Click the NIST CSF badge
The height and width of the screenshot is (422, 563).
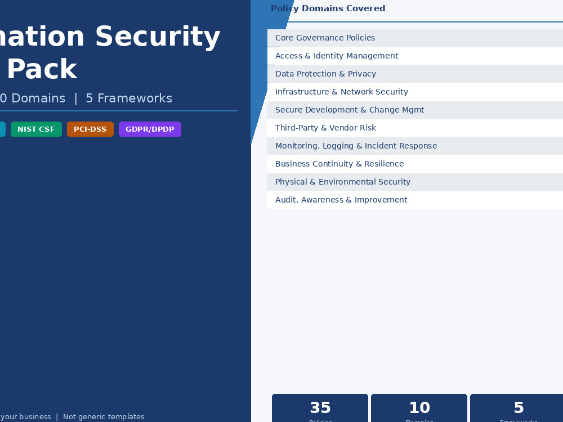point(36,129)
